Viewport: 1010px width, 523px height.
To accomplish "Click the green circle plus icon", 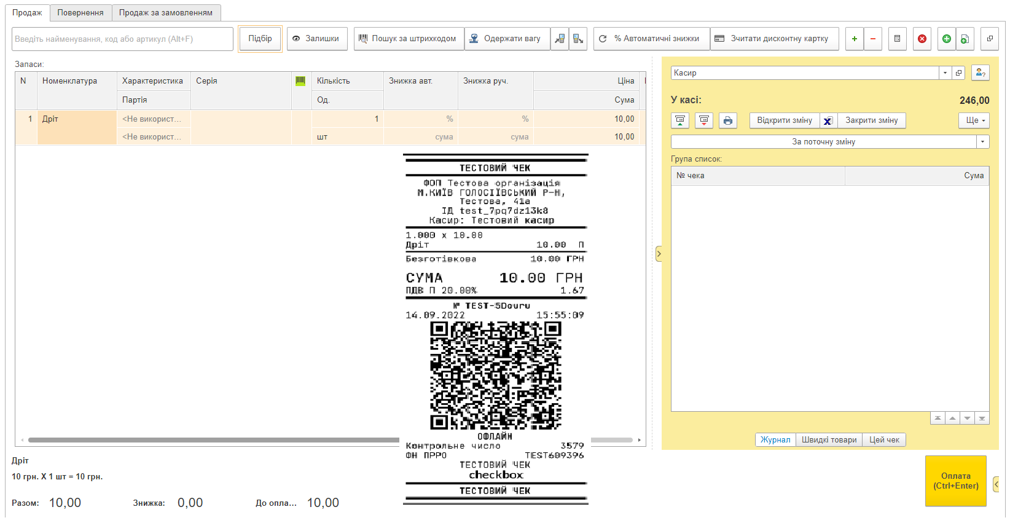I will point(947,39).
